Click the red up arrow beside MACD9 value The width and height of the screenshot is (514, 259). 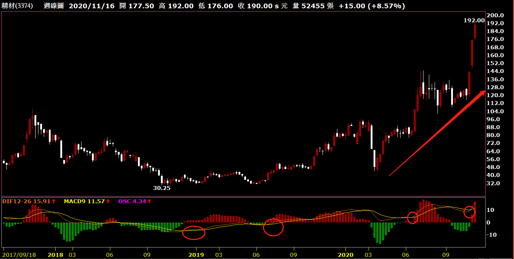pos(108,201)
